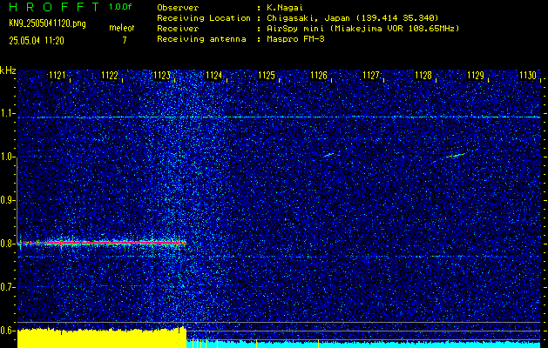Click version label 1.0.0f
This screenshot has height=348, width=548.
pyautogui.click(x=120, y=7)
